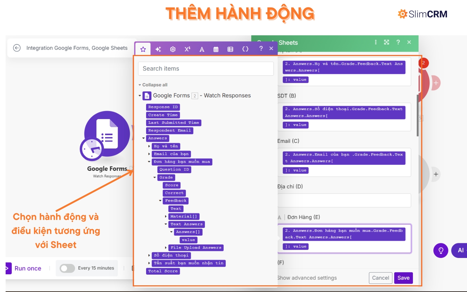Open Sheets module more options menu
Viewport: 467px width, 292px height.
tap(376, 42)
